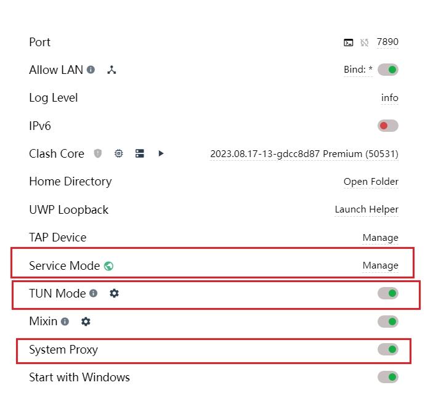Toggle the Start with Windows switch

(388, 377)
